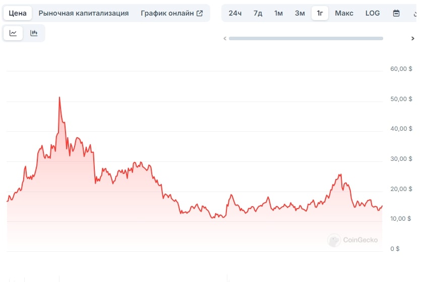Click the right scroll arrow
Screen dimensions: 423x282
point(412,38)
